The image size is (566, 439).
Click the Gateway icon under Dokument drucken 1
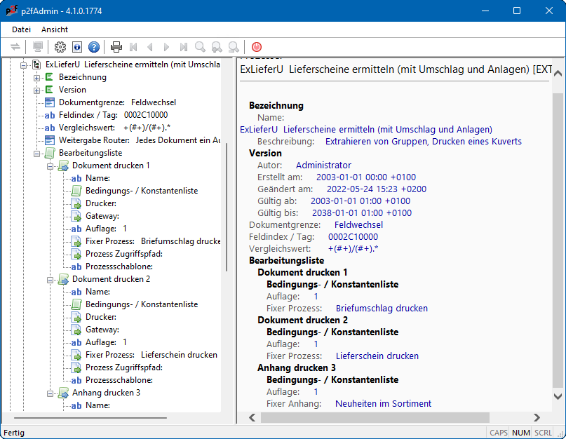pos(76,216)
